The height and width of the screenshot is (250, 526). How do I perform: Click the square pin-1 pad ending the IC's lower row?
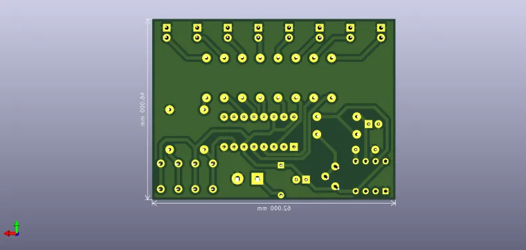(294, 147)
